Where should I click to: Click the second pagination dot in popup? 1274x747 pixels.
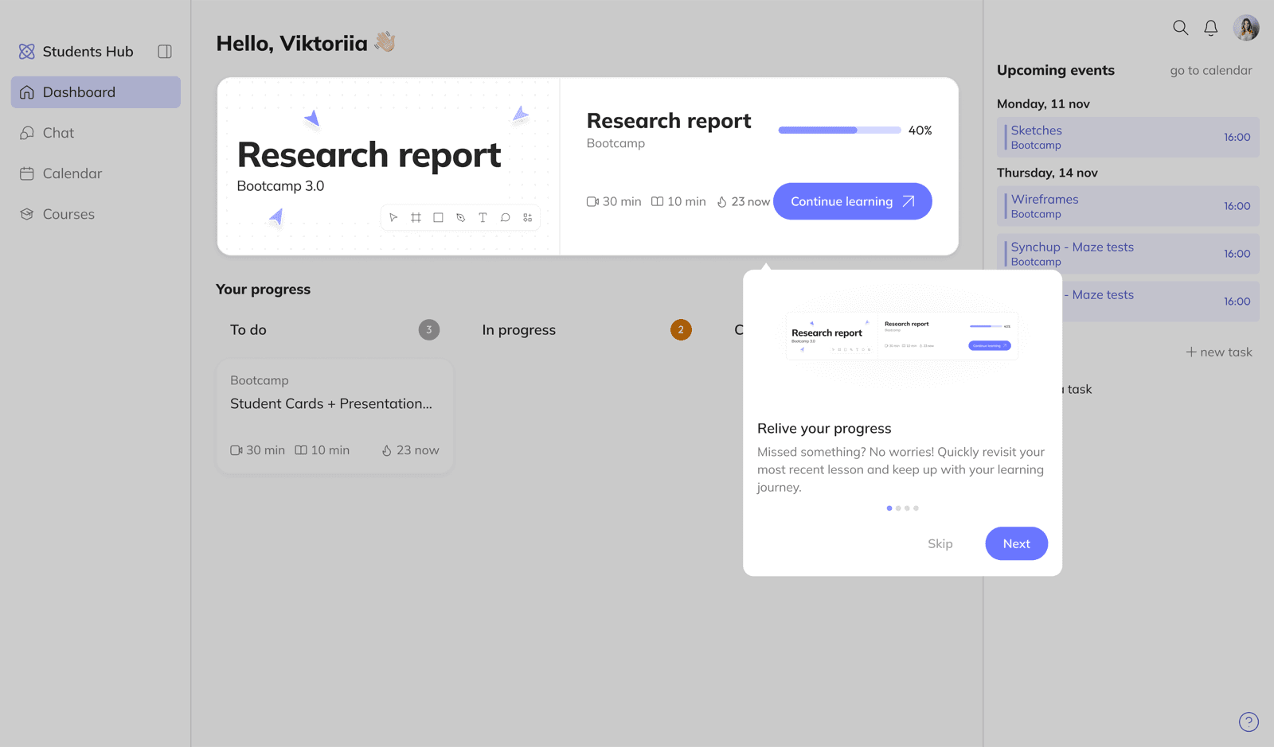click(x=898, y=508)
